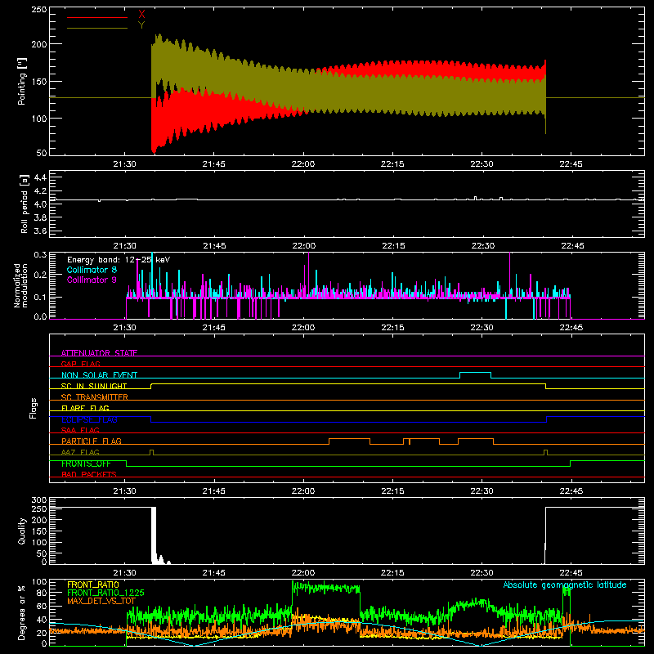Image resolution: width=654 pixels, height=654 pixels.
Task: Click the ECLIPSE_FLAG label
Action: pyautogui.click(x=89, y=419)
